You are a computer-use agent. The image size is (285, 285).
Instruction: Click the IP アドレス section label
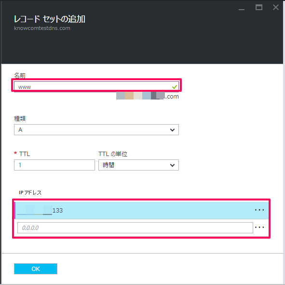(x=30, y=192)
